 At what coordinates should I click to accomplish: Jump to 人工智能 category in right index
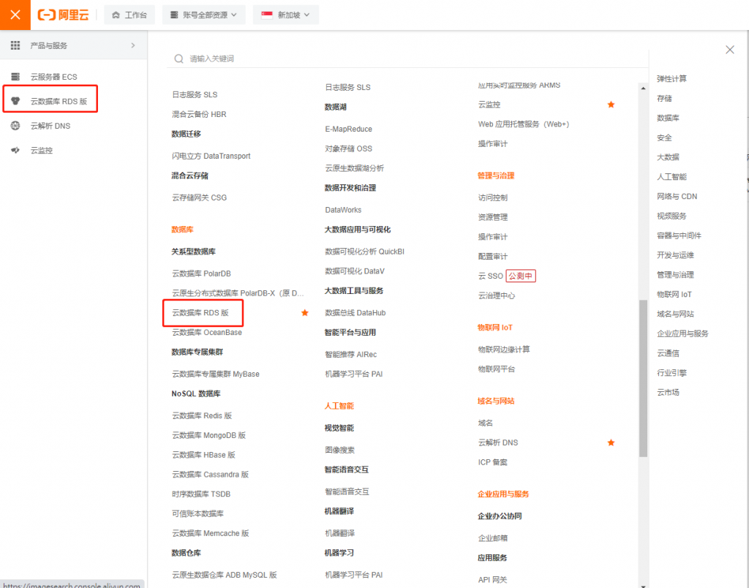click(x=671, y=177)
